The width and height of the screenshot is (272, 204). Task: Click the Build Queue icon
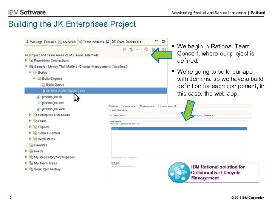pos(43,85)
